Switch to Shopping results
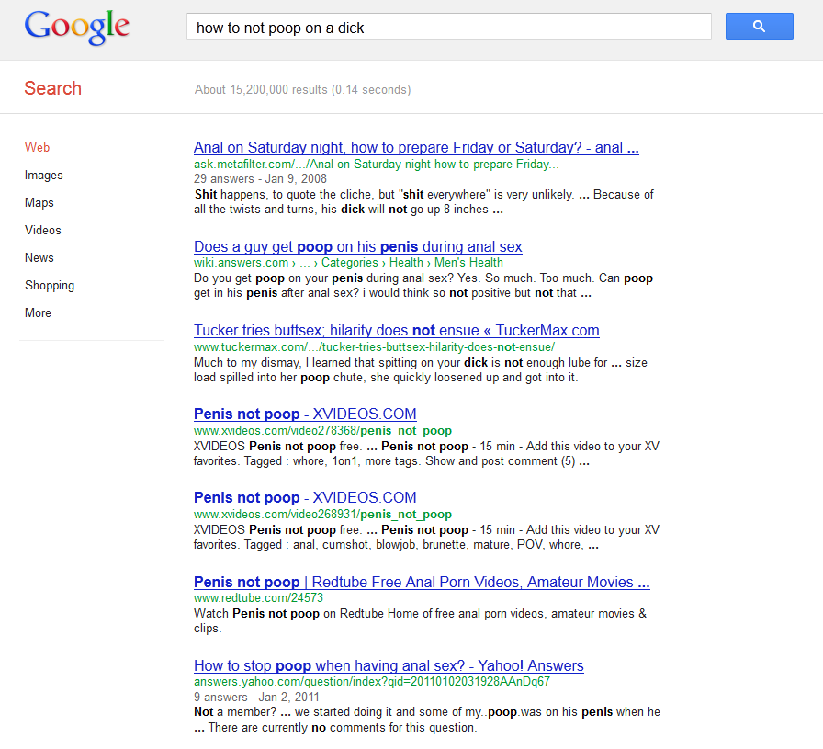 pos(50,285)
